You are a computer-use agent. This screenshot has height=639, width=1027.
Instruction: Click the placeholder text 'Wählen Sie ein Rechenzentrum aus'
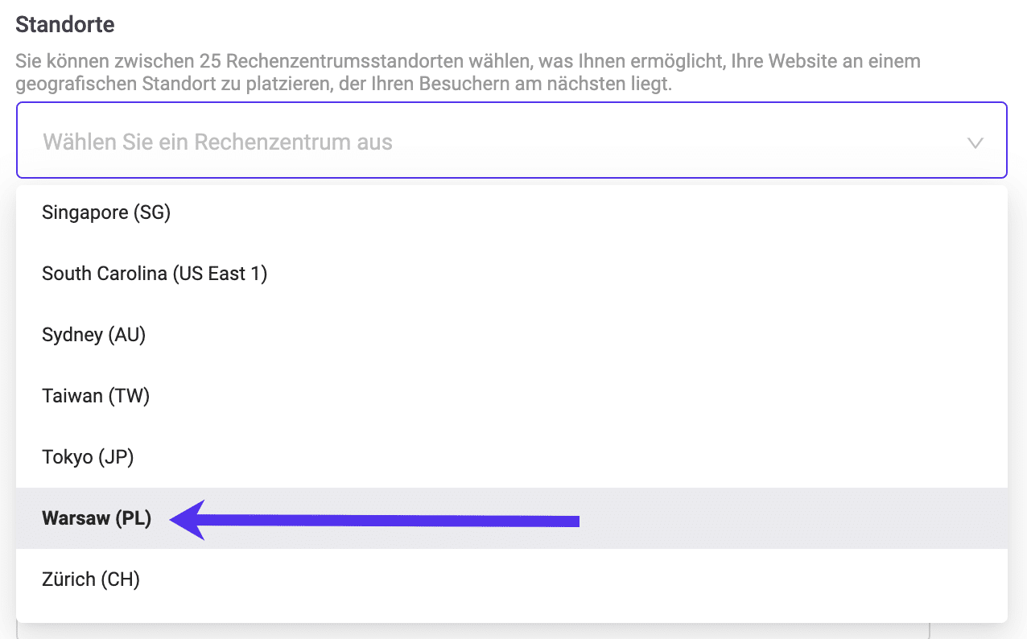coord(217,142)
